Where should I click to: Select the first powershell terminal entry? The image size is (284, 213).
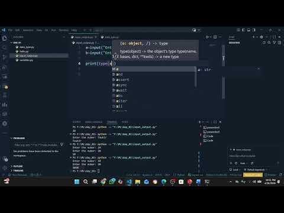(211, 128)
